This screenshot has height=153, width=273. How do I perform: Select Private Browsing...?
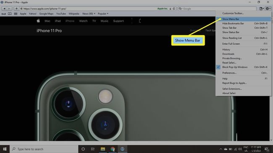(x=244, y=58)
